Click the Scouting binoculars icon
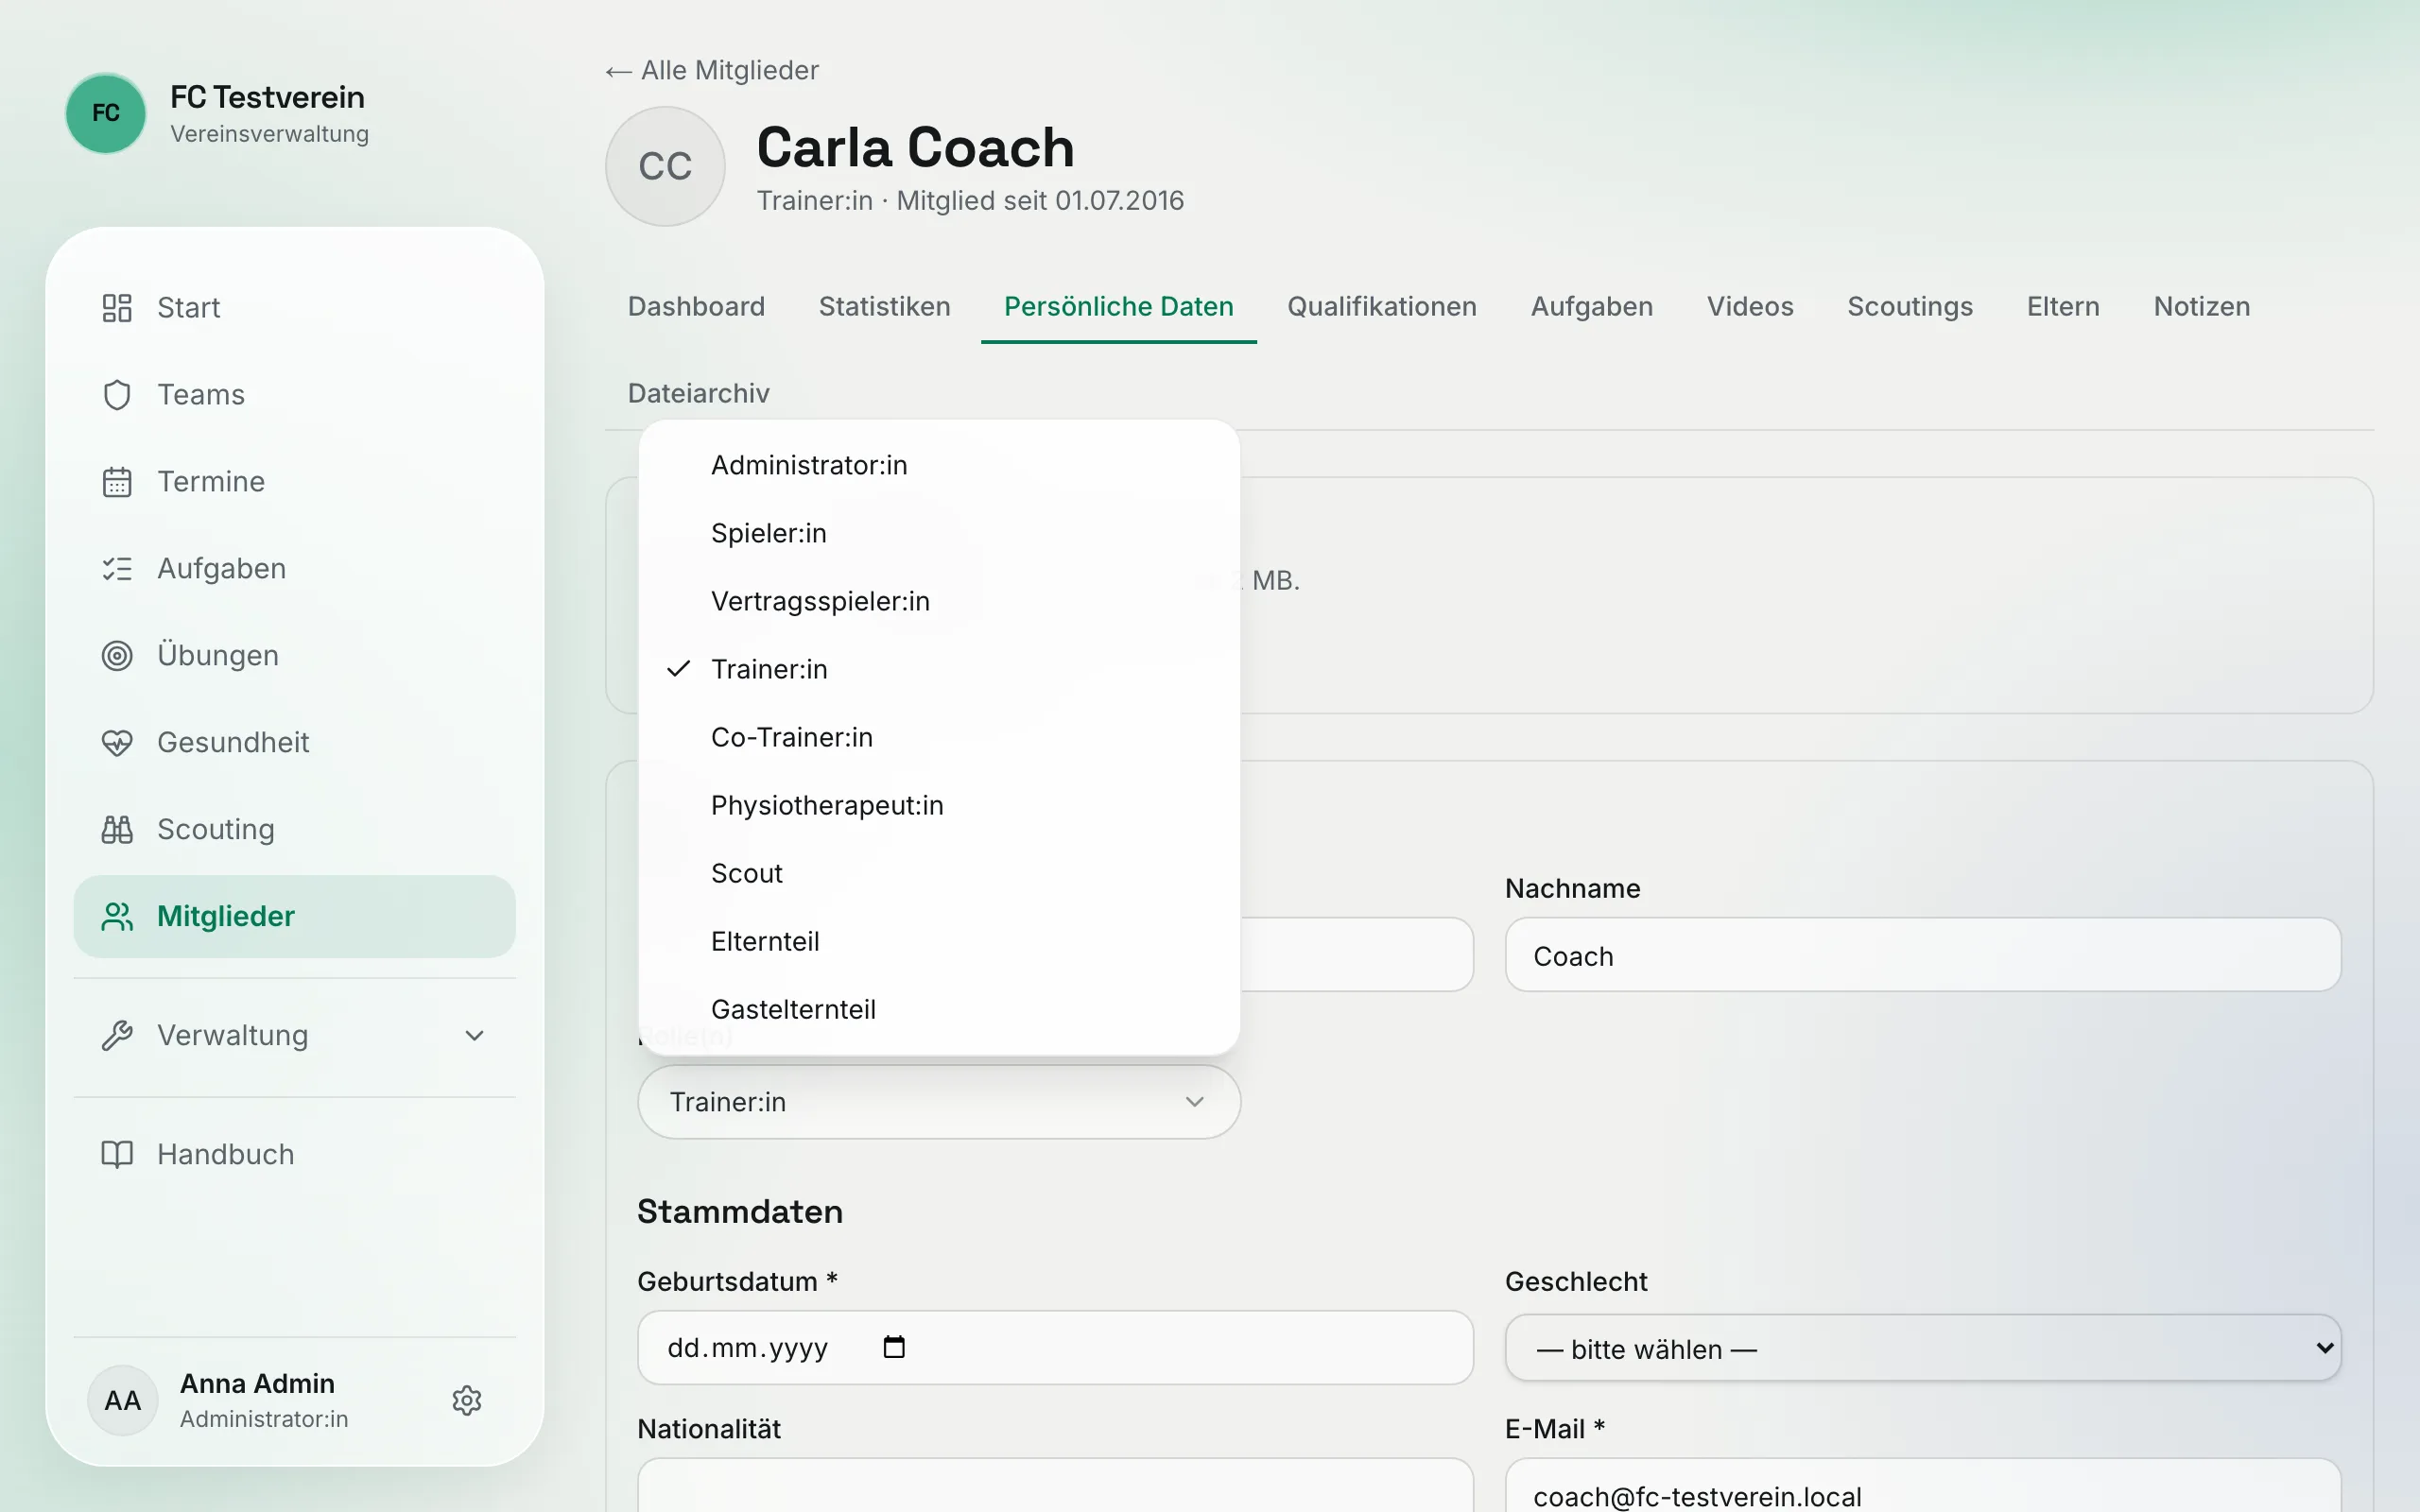This screenshot has height=1512, width=2420. pos(117,830)
